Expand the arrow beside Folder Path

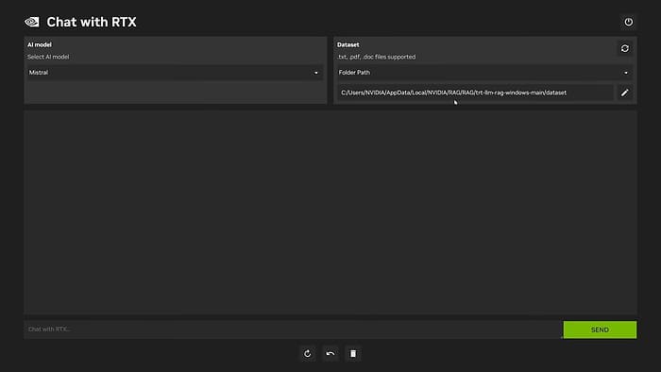(x=626, y=73)
